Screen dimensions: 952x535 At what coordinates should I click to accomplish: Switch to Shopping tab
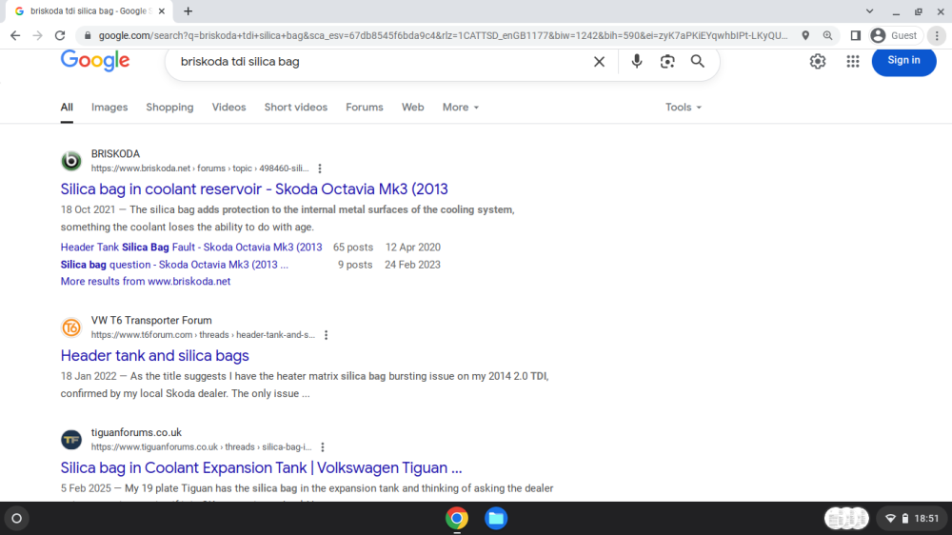pos(169,108)
